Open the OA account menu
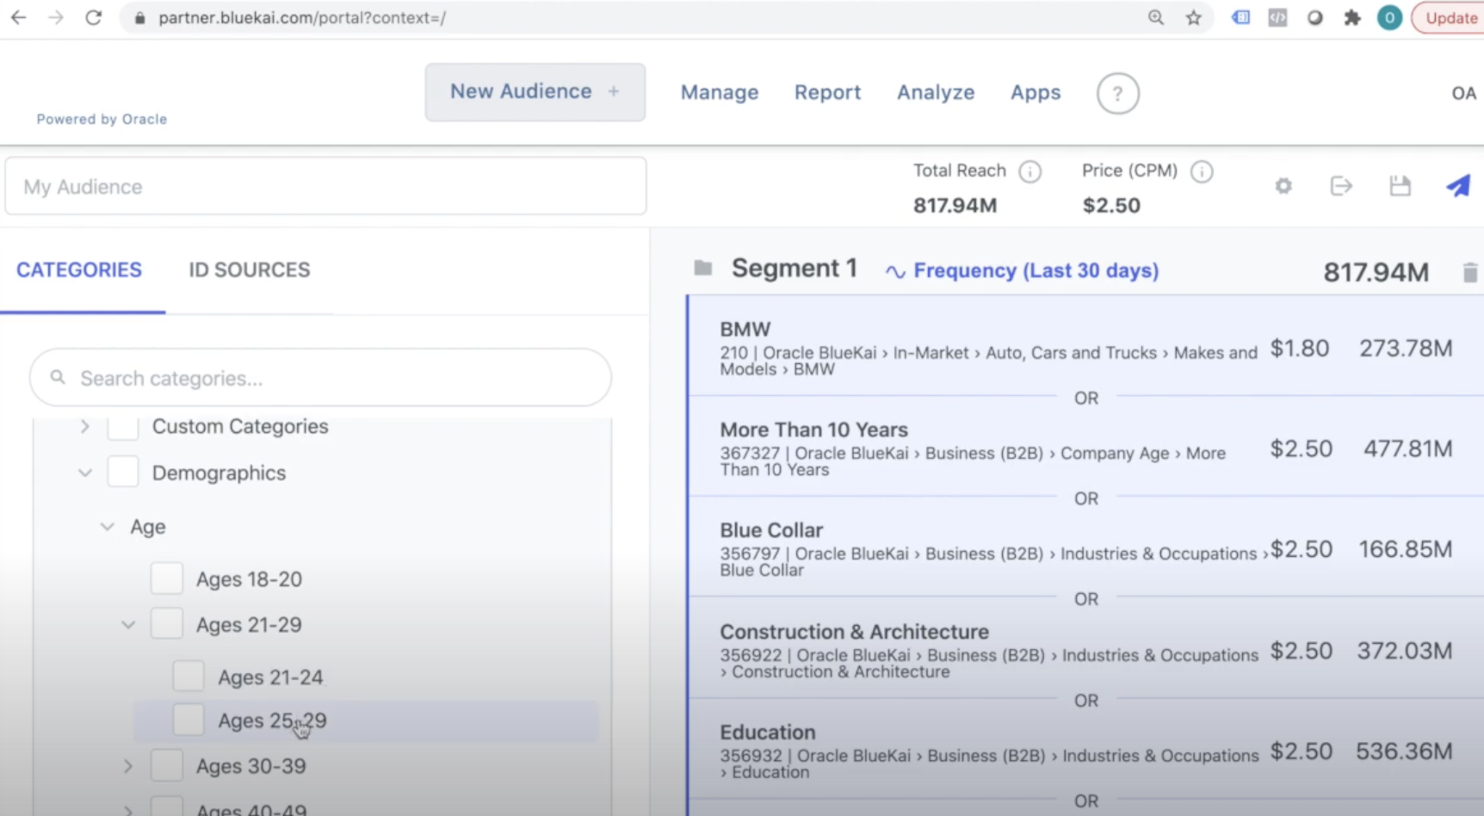This screenshot has height=816, width=1484. coord(1463,93)
